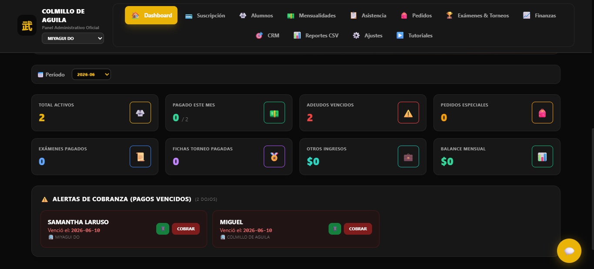Open the CRM section
This screenshot has height=269, width=594.
pyautogui.click(x=267, y=36)
